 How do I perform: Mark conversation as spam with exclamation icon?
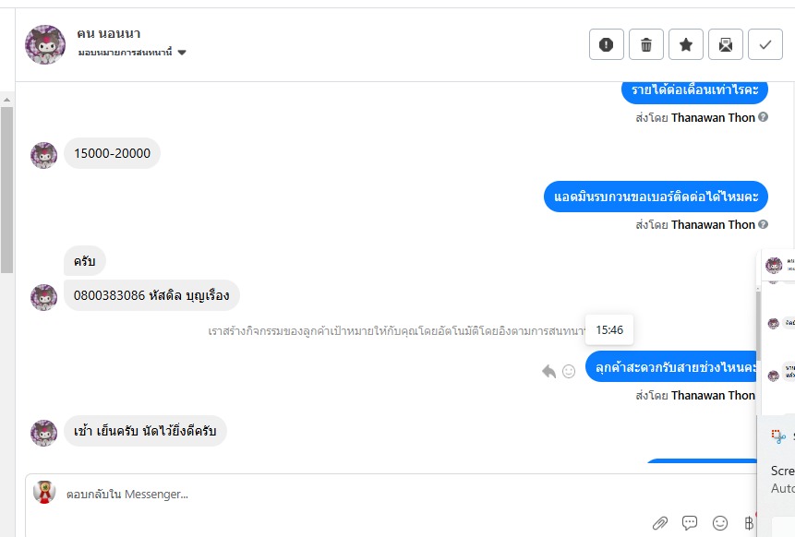click(x=607, y=44)
